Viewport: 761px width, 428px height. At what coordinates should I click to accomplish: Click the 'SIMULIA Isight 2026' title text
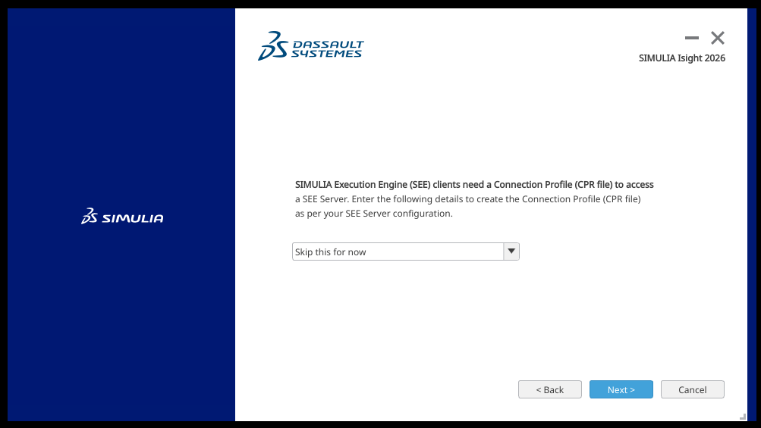coord(681,58)
